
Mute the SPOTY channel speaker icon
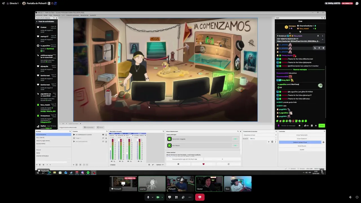tap(128, 161)
